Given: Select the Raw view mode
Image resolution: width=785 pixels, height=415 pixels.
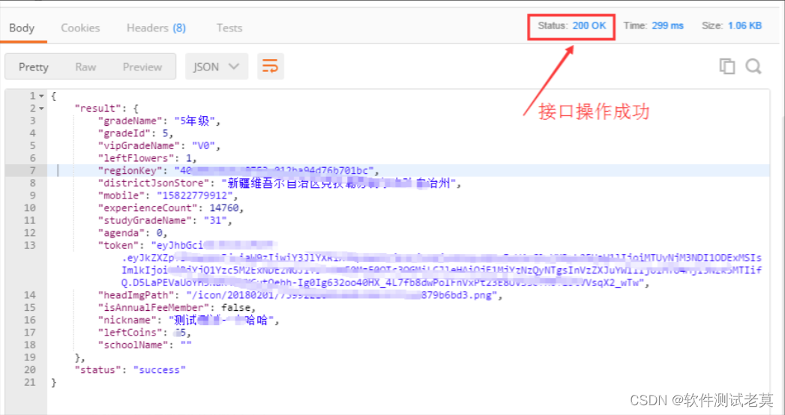Looking at the screenshot, I should tap(85, 67).
